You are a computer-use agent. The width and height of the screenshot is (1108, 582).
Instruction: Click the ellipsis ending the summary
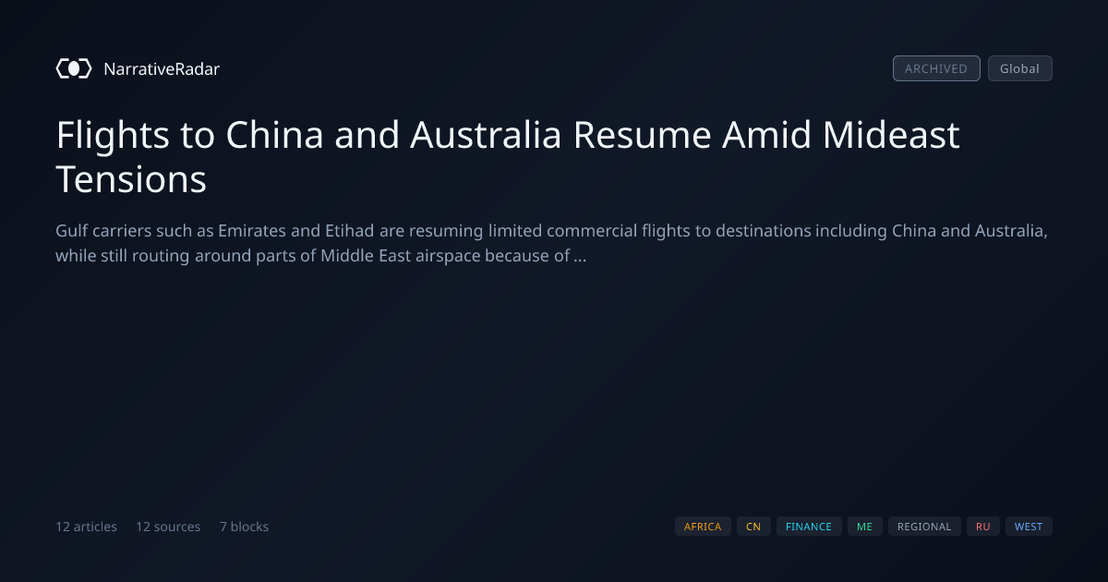(580, 257)
